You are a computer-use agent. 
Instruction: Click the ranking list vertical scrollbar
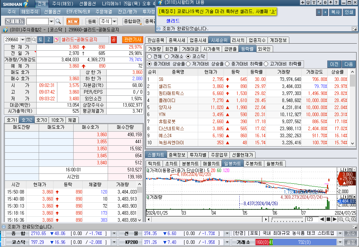pos(353,108)
